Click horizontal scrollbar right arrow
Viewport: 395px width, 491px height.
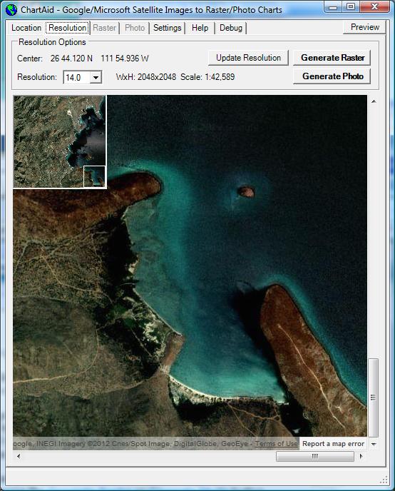(x=361, y=456)
